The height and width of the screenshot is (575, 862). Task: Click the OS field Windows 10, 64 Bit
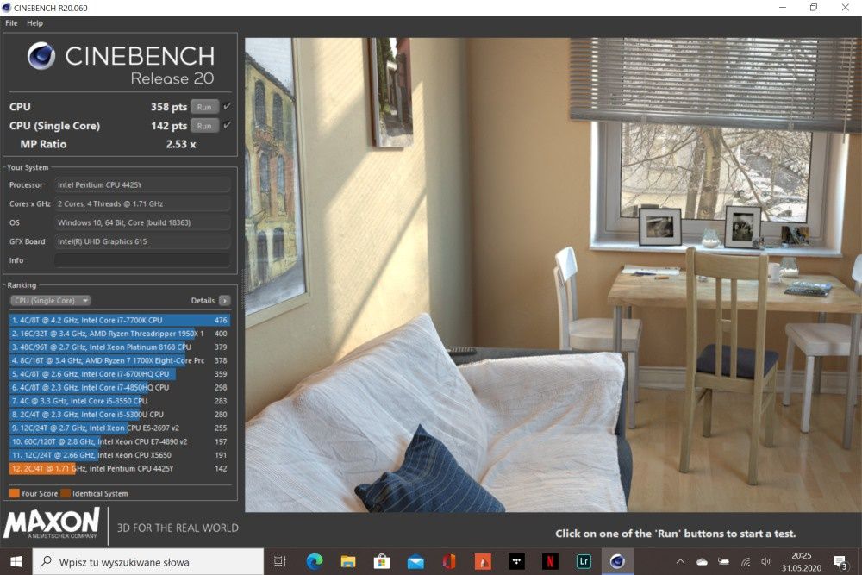tap(142, 222)
